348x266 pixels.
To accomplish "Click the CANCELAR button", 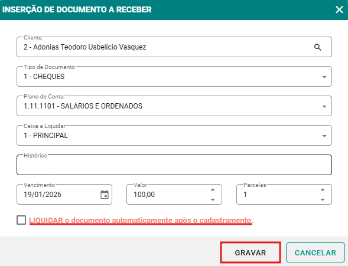I will [x=315, y=252].
